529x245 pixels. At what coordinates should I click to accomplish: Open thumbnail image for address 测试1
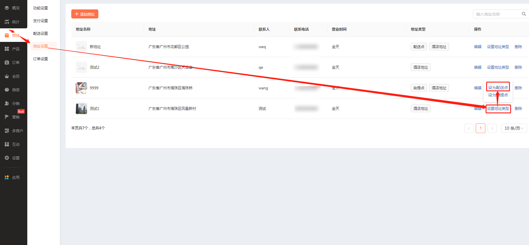(x=81, y=109)
